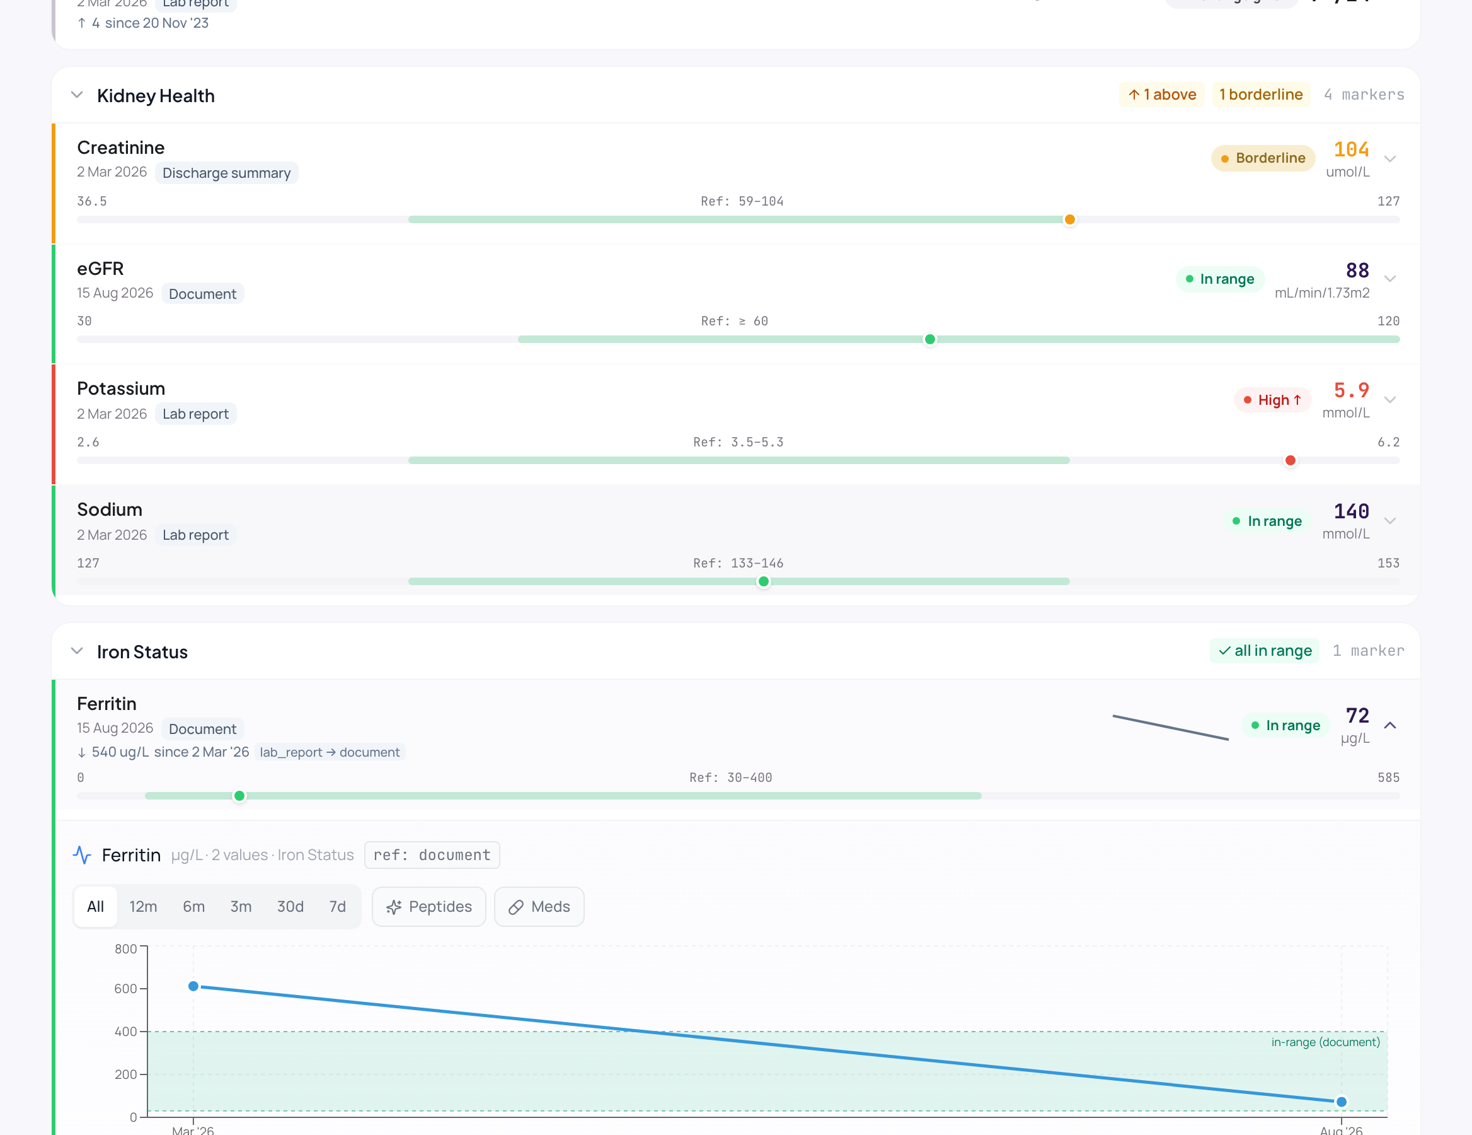Click the '1 borderline' filter badge
The height and width of the screenshot is (1135, 1472).
[x=1261, y=95]
